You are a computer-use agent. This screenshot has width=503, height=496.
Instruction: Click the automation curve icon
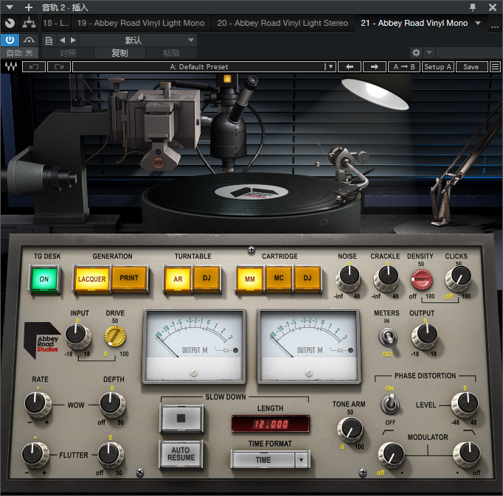click(x=29, y=40)
